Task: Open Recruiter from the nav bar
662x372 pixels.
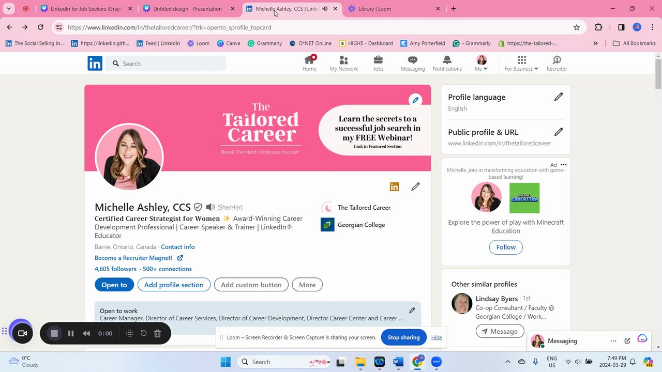Action: pos(556,63)
